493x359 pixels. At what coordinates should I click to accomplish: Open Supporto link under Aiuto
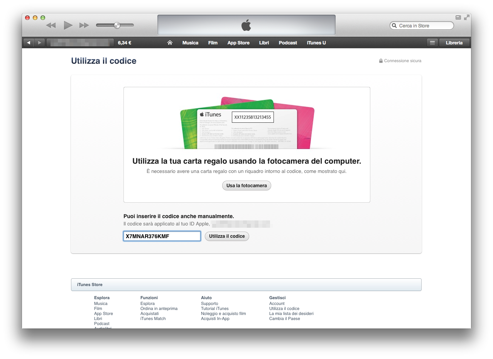[209, 304]
